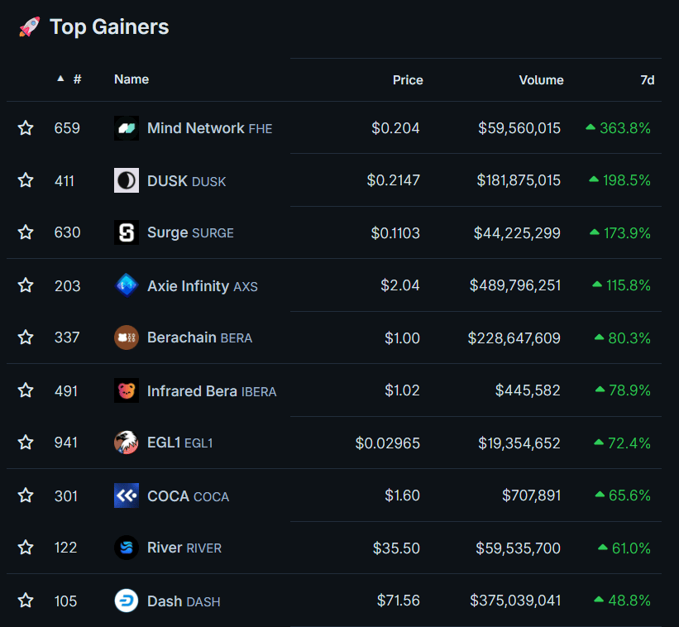Open the Infrared Bera IBERA link
Screen dimensions: 679x627
[212, 391]
